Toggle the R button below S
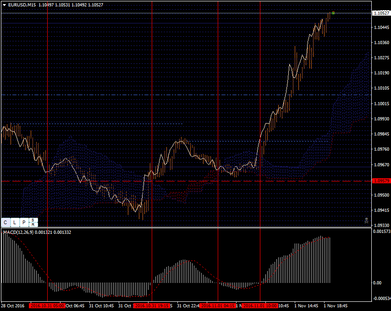 [x=33, y=225]
